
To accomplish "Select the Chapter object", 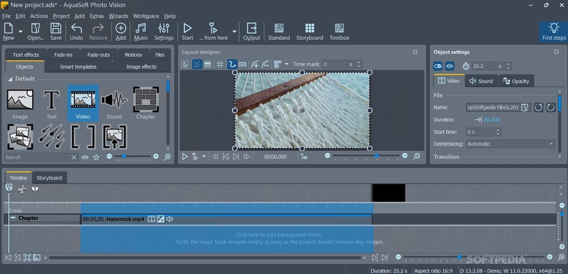I will (x=145, y=103).
